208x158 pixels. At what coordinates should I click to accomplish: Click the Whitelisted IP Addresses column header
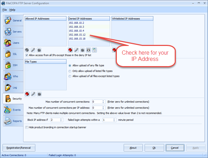click(132, 18)
